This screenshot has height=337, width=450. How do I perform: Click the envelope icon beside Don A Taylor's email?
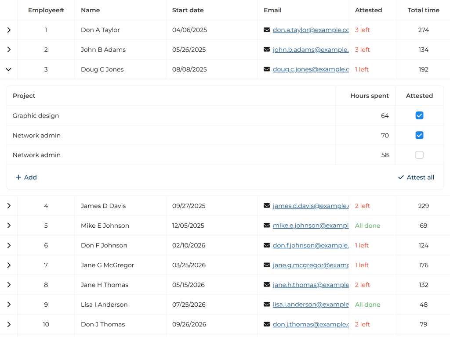(x=267, y=30)
